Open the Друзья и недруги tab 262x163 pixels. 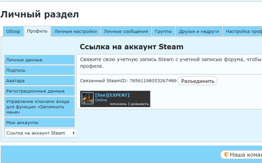pos(199,32)
